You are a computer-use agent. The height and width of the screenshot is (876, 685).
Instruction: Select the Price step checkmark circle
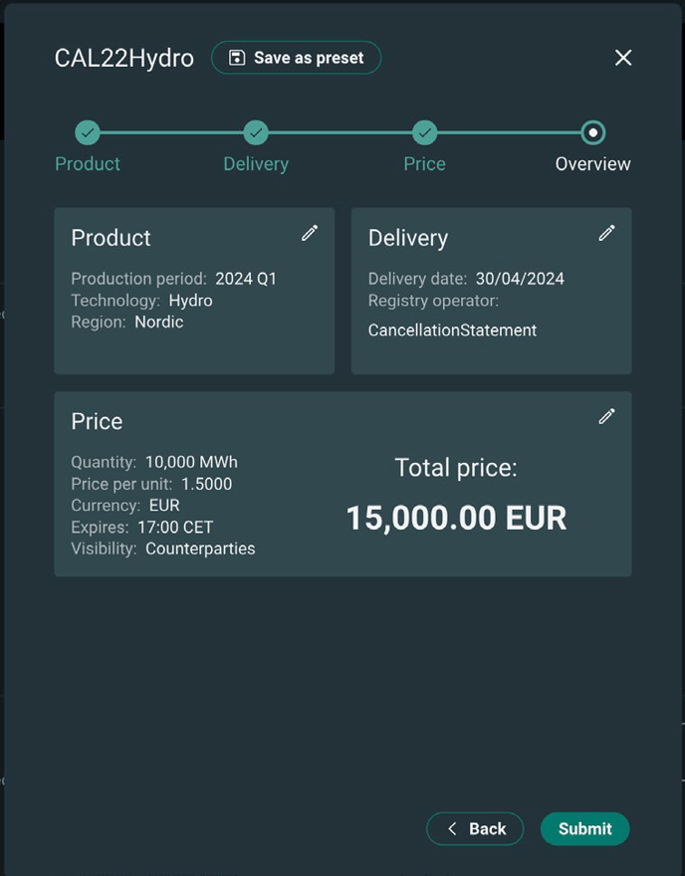pos(424,132)
